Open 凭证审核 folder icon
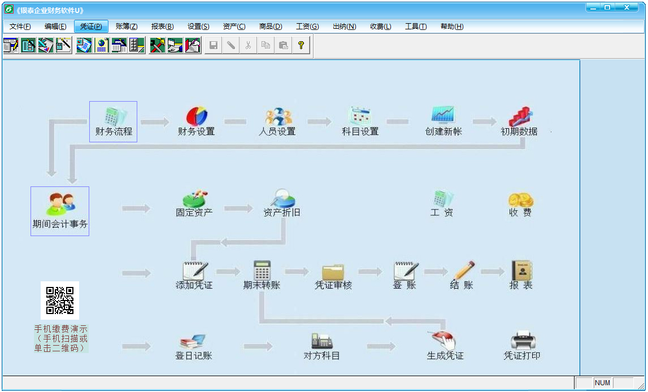Image resolution: width=648 pixels, height=392 pixels. [333, 277]
